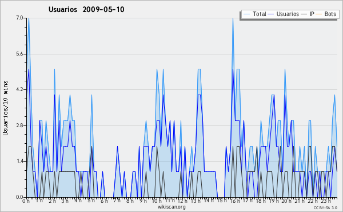Click the light blue Total legend line

[x=246, y=14]
